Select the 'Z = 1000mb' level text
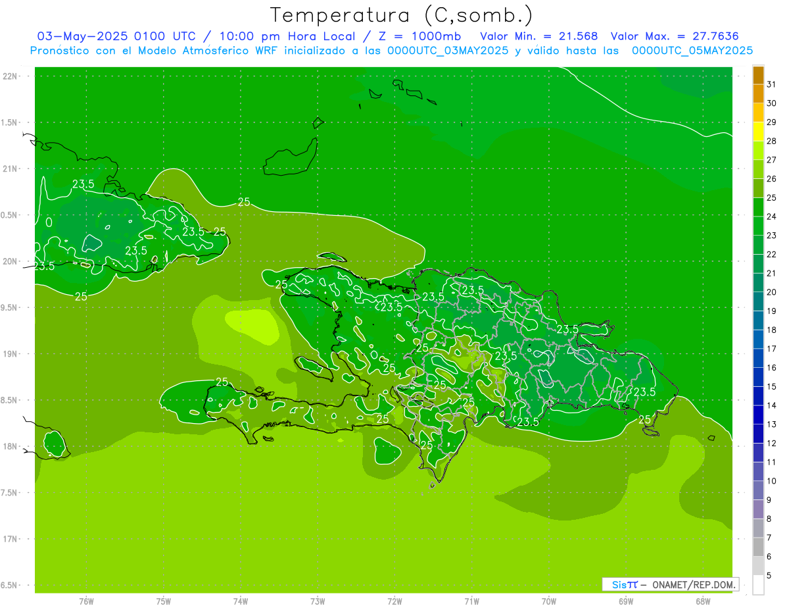789x610 pixels. pos(418,36)
